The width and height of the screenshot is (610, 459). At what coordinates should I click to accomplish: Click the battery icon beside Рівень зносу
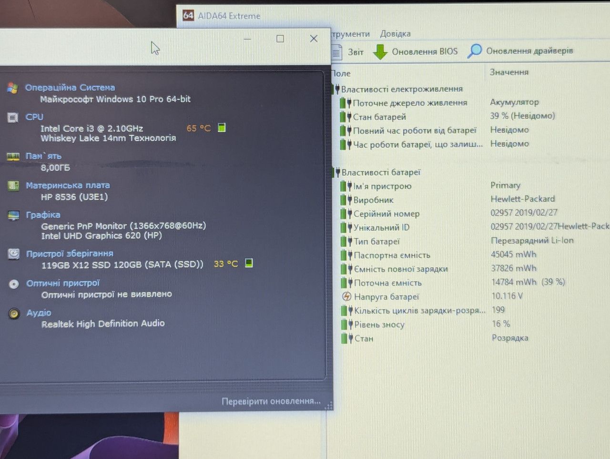click(x=347, y=325)
